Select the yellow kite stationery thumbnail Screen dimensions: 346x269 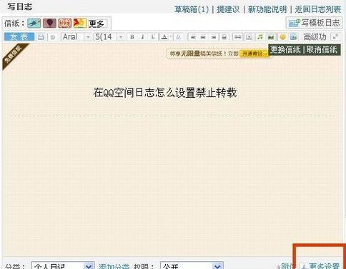coord(80,24)
